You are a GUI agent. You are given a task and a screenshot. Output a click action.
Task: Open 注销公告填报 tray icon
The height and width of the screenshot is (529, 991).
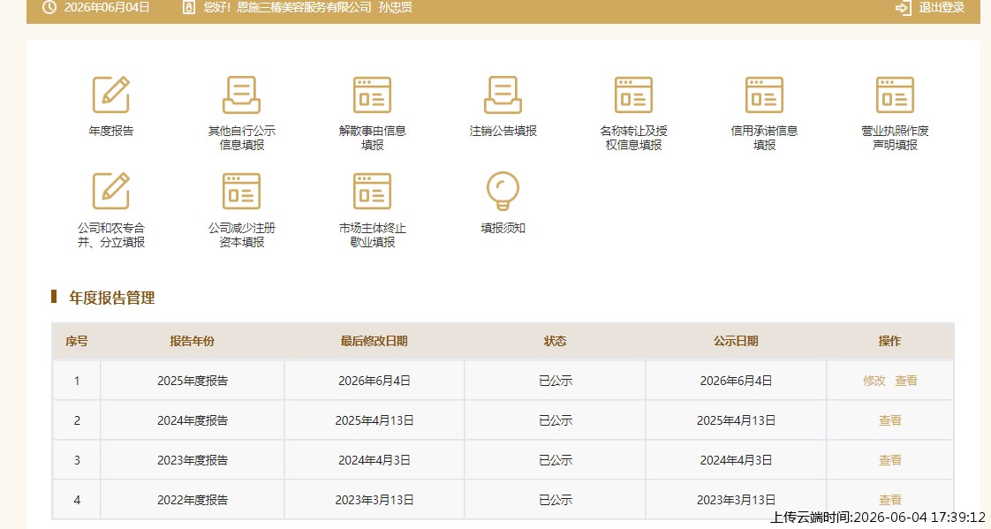[x=503, y=94]
